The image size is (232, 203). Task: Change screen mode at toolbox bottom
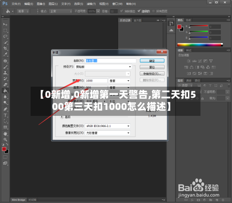pos(5,163)
